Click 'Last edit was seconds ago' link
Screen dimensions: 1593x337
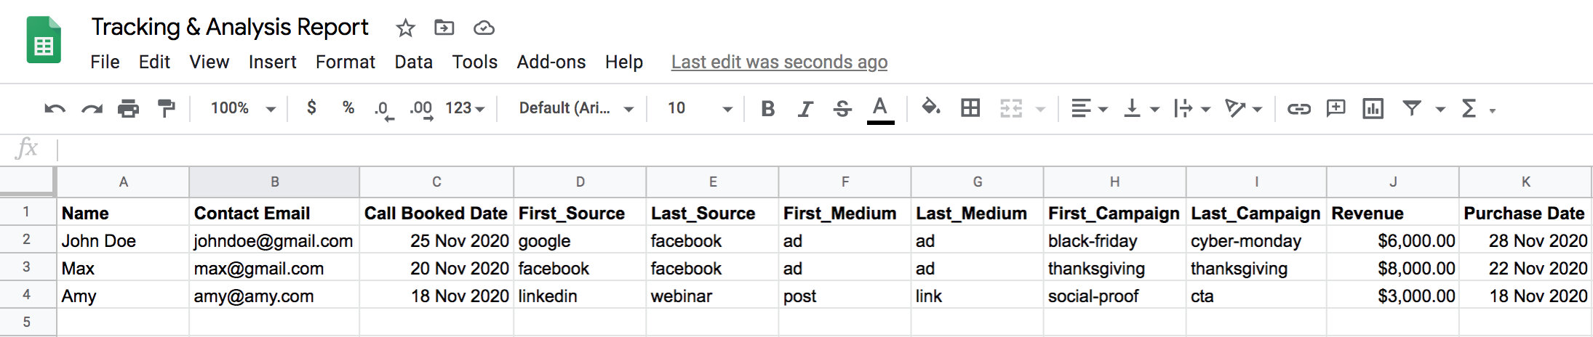[778, 62]
